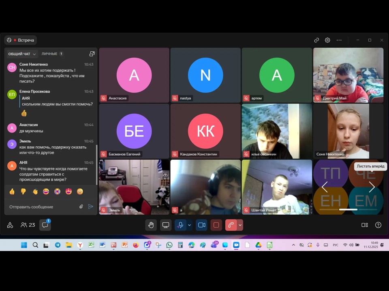The width and height of the screenshot is (389, 291).
Task: Raise hand in the meeting toolbar
Action: pos(151,225)
